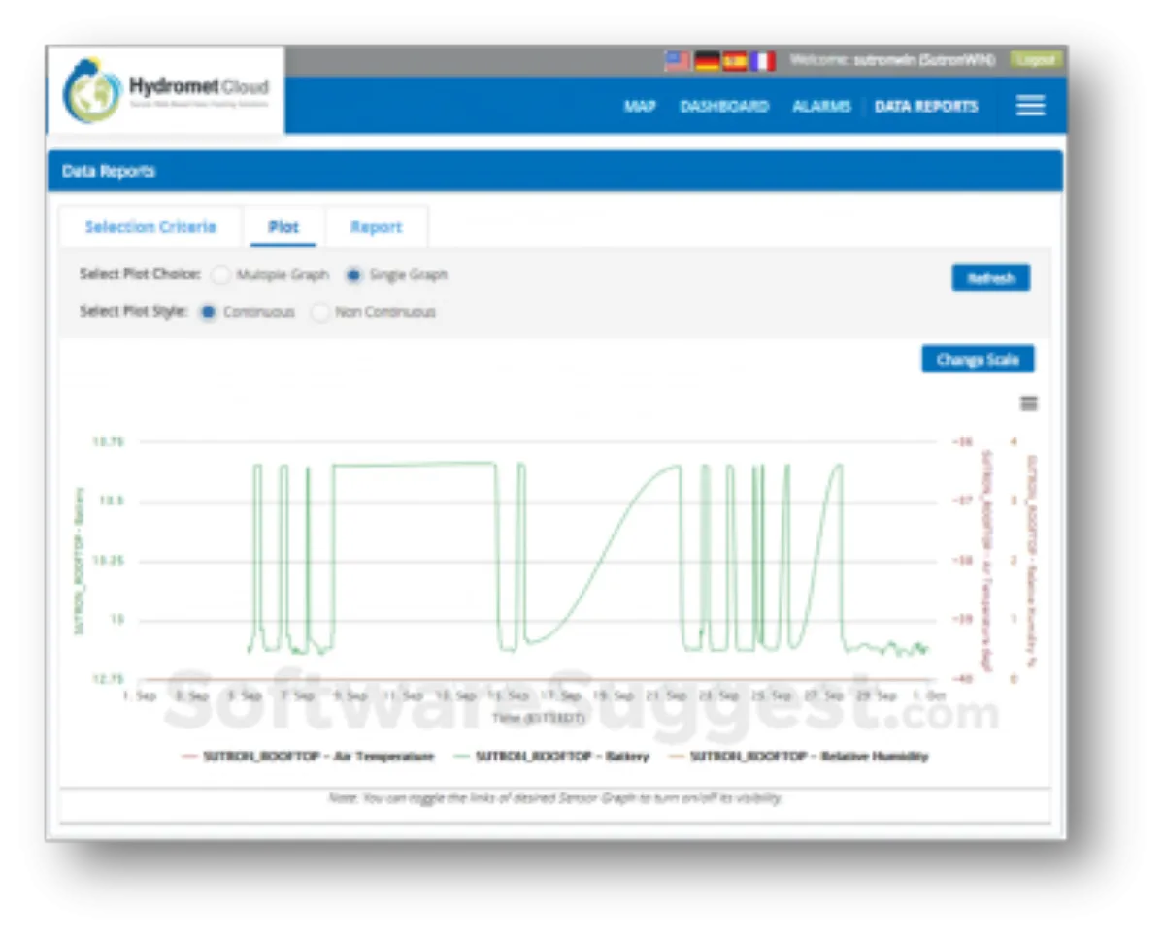Toggle the Battery legend series
1165x938 pixels.
tap(550, 756)
